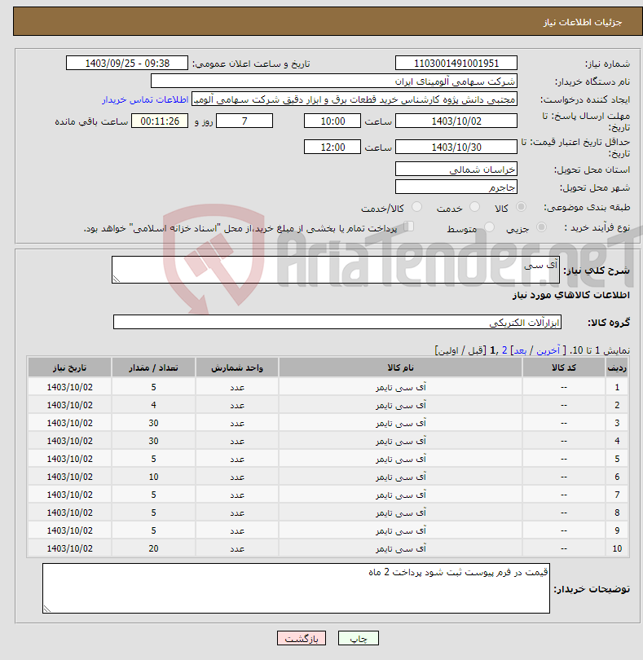This screenshot has height=660, width=643.
Task: Click the announcement date-time field
Action: pyautogui.click(x=127, y=63)
